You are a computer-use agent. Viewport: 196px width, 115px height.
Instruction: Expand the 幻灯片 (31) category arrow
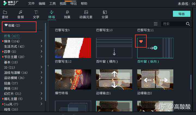(41, 93)
